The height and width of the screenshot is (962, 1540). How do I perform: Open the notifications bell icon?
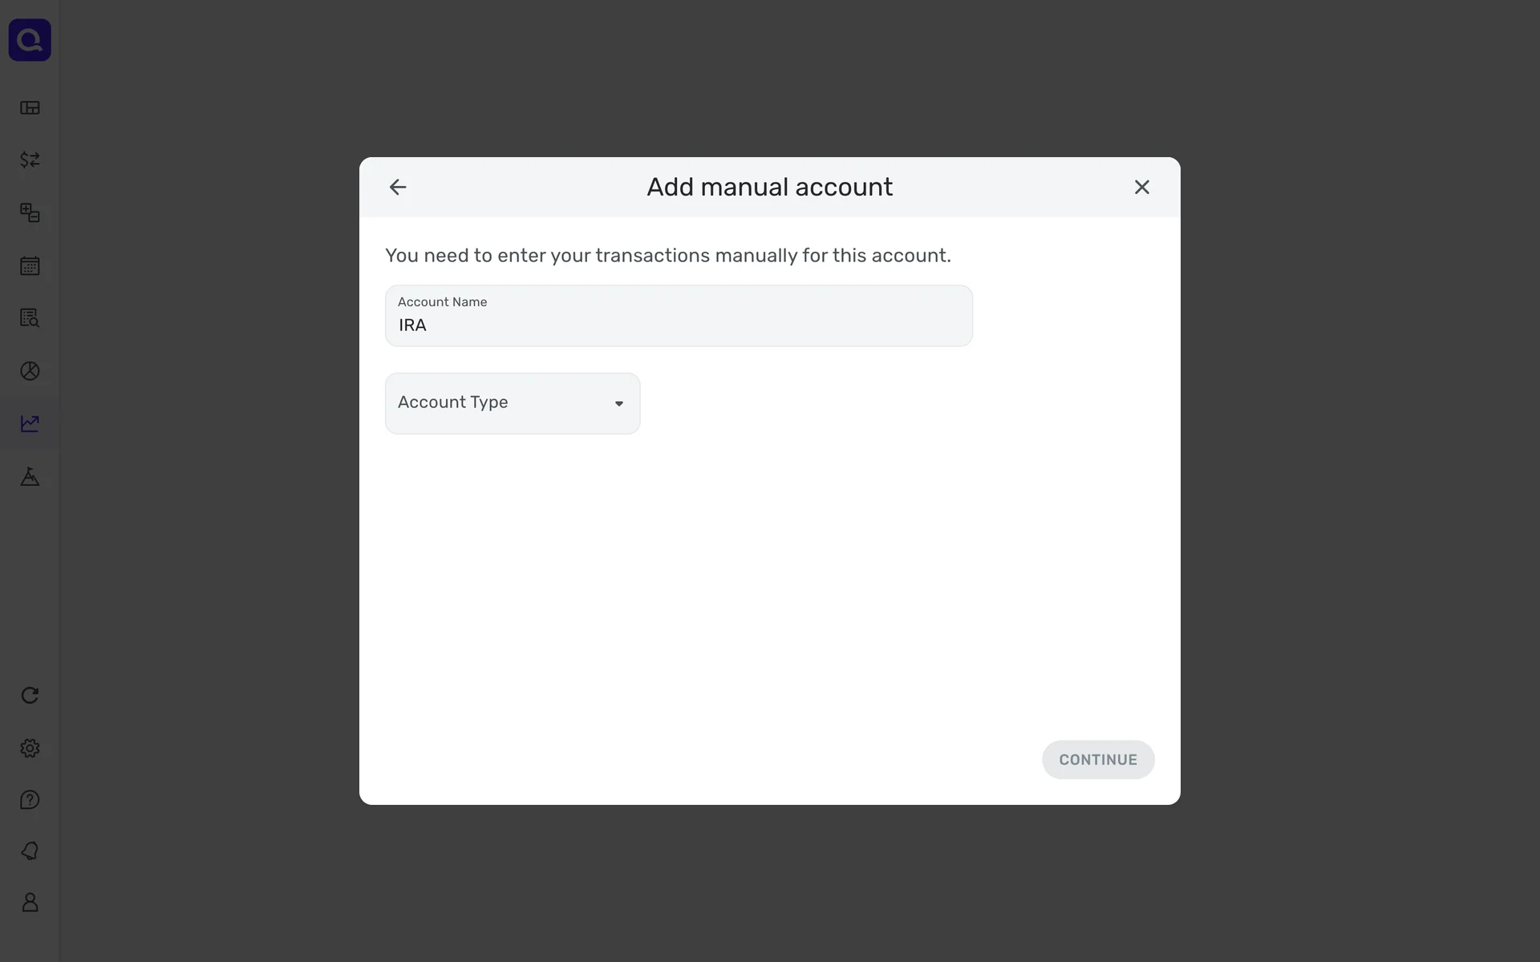click(30, 851)
